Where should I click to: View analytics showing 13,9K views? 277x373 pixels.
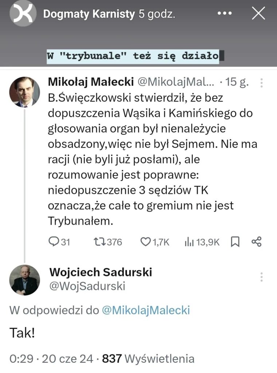tap(189, 242)
